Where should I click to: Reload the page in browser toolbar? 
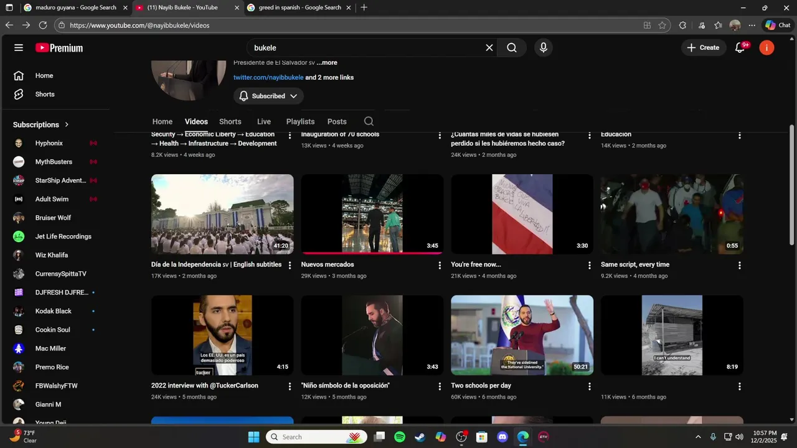pos(43,26)
